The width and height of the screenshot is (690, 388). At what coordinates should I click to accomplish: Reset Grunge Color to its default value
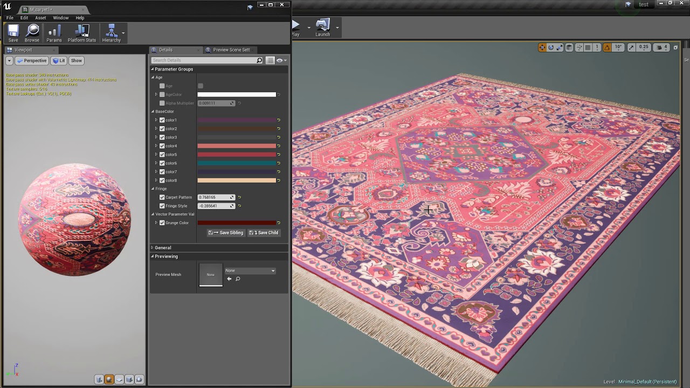pyautogui.click(x=279, y=223)
